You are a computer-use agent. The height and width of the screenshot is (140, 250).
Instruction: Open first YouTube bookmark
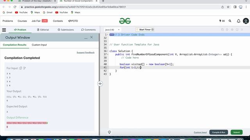[x=21, y=12]
